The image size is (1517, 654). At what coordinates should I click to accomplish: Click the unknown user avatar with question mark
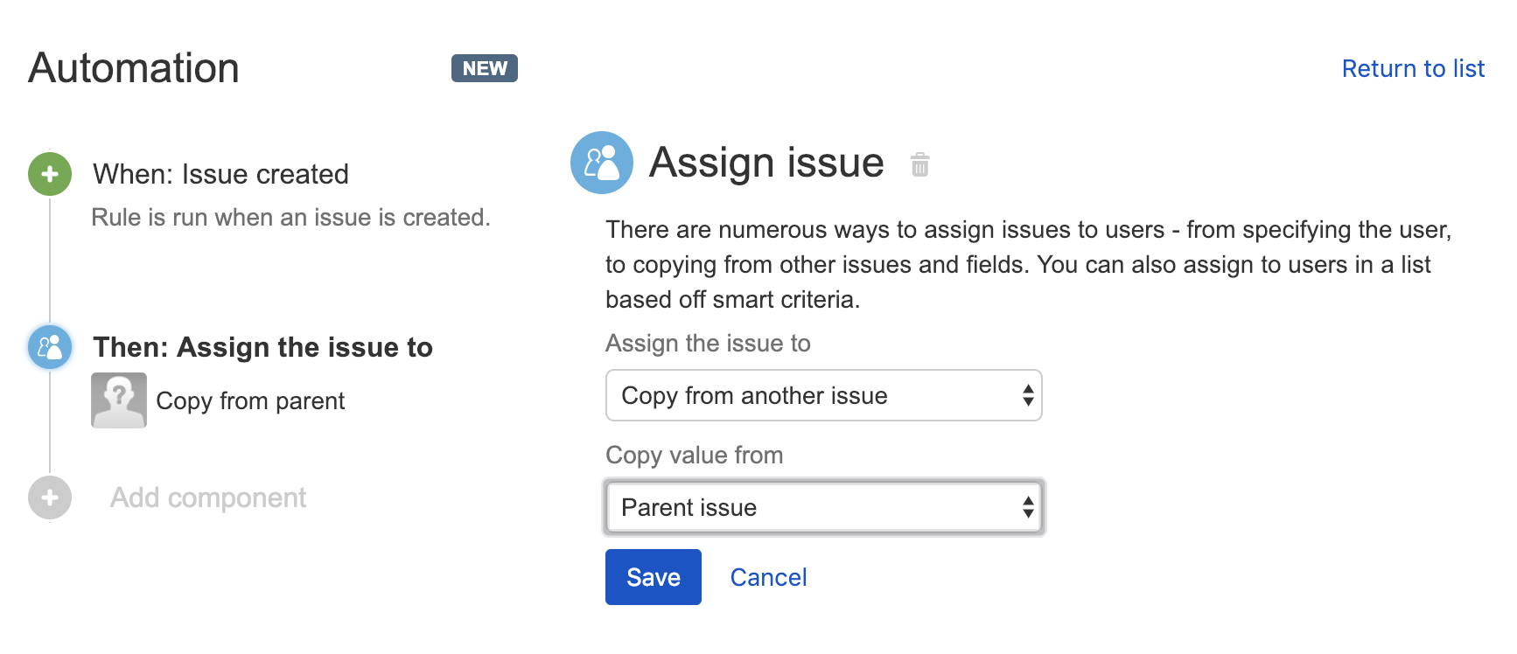point(119,400)
